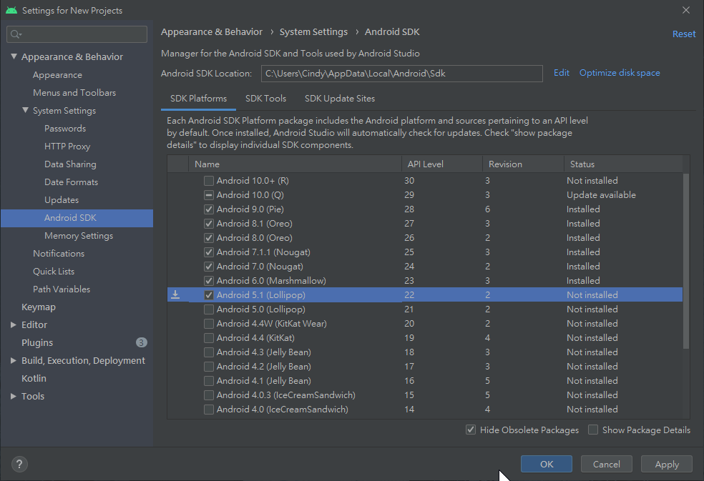Click the Revision column header
The image size is (704, 481).
[x=524, y=164]
